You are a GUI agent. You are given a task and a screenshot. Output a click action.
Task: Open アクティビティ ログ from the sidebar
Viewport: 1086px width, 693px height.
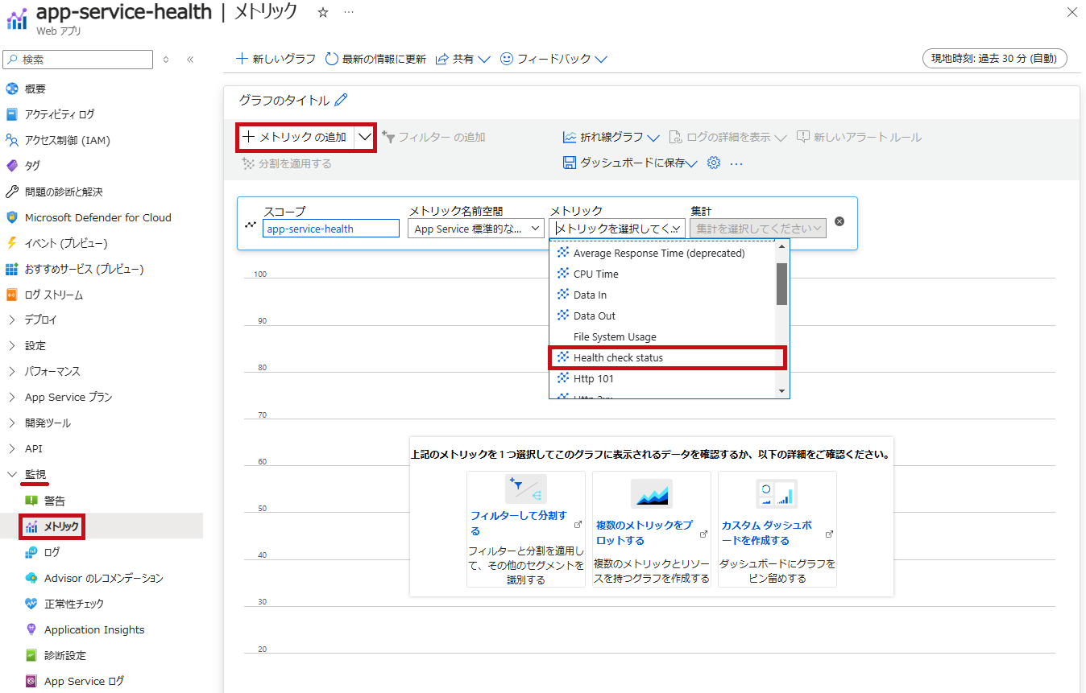click(59, 114)
